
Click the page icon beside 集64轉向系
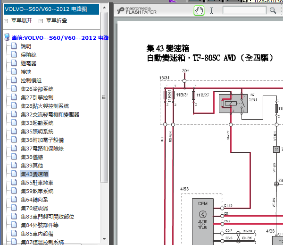coord(14,199)
